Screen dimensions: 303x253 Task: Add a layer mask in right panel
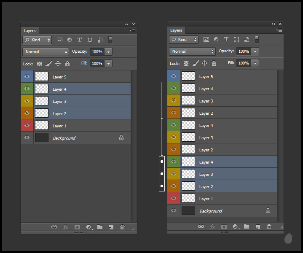224,226
